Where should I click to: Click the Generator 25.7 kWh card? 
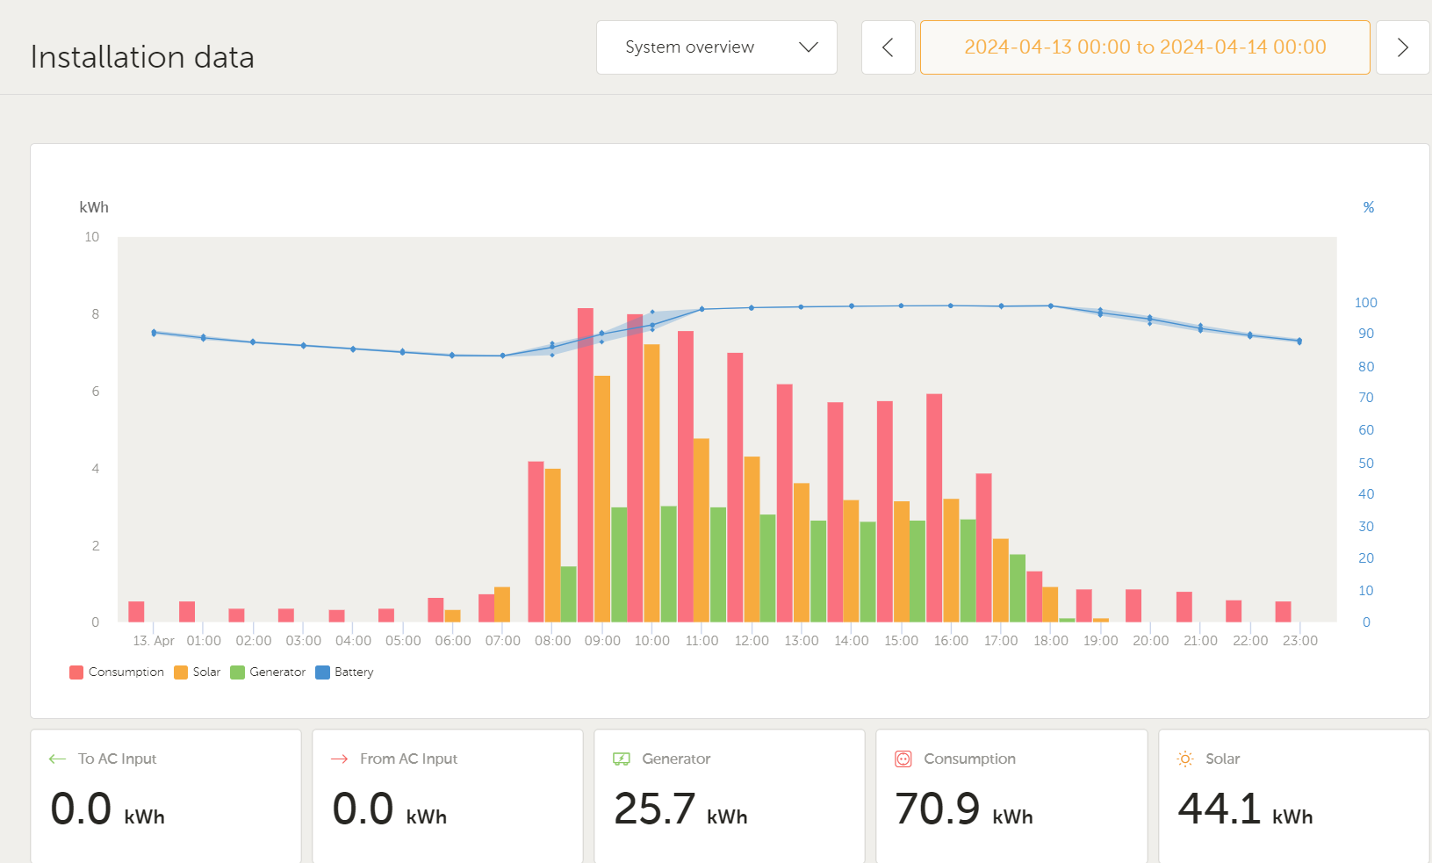pyautogui.click(x=729, y=795)
